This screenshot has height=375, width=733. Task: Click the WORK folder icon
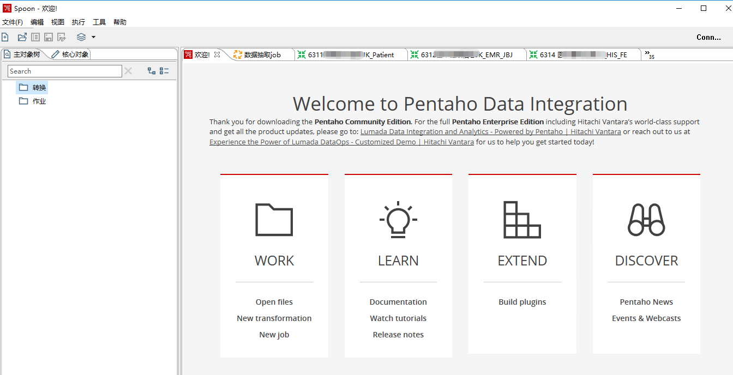tap(274, 220)
